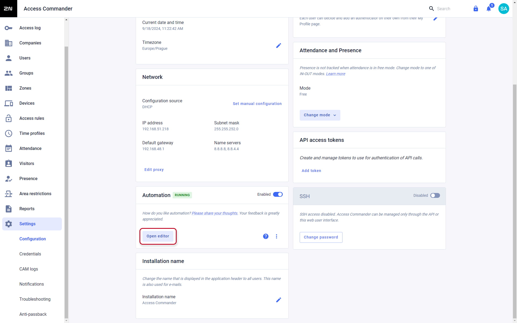Go to Companies section
The height and width of the screenshot is (323, 517).
[32, 43]
